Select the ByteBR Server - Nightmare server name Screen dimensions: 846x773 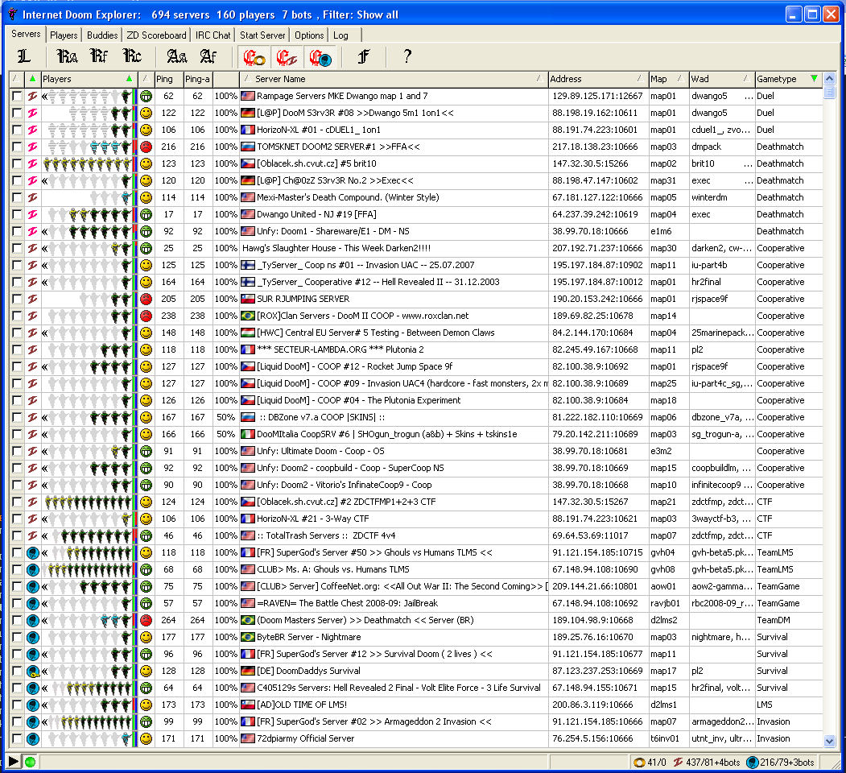[x=308, y=637]
